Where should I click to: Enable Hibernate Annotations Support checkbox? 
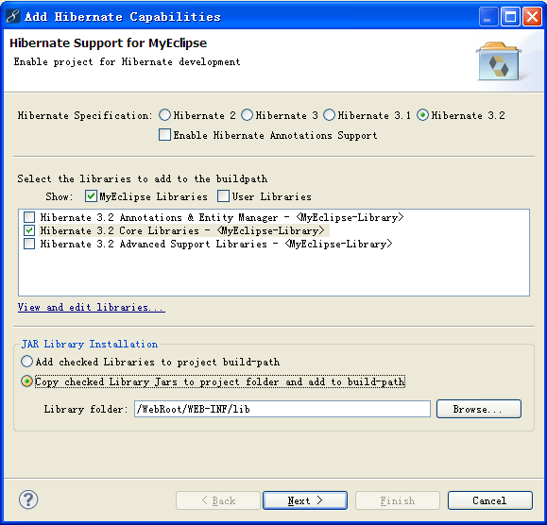click(x=164, y=135)
